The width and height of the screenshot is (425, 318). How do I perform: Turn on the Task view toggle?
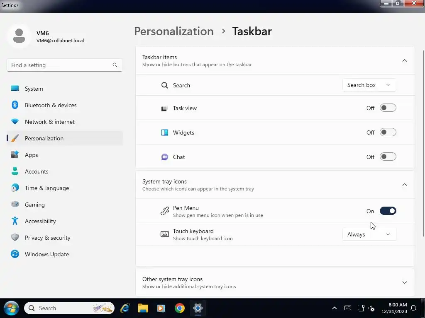tap(388, 108)
